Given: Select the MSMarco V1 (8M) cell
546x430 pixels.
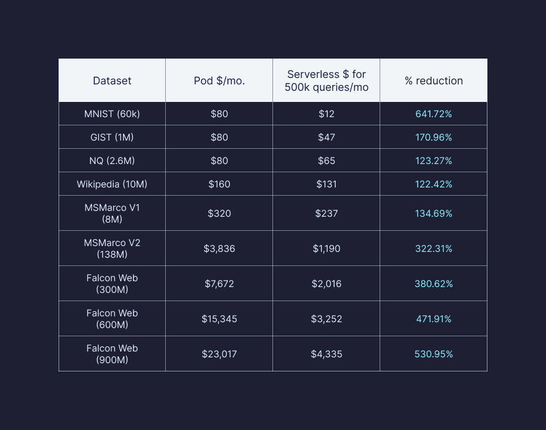Looking at the screenshot, I should pyautogui.click(x=112, y=213).
